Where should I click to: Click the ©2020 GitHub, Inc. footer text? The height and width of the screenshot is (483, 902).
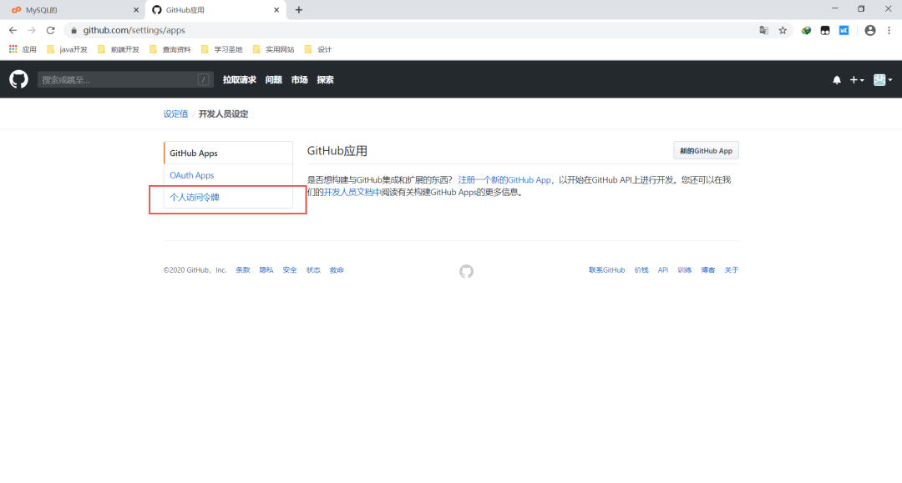[x=195, y=270]
